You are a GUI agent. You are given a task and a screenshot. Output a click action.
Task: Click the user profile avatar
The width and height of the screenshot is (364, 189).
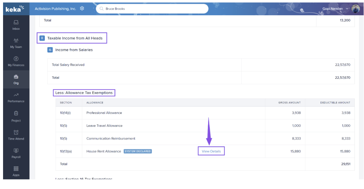click(x=355, y=8)
